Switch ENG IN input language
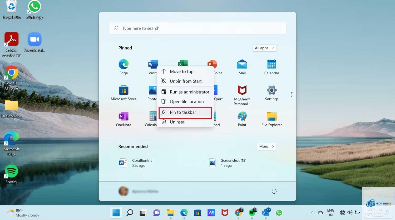 point(330,213)
